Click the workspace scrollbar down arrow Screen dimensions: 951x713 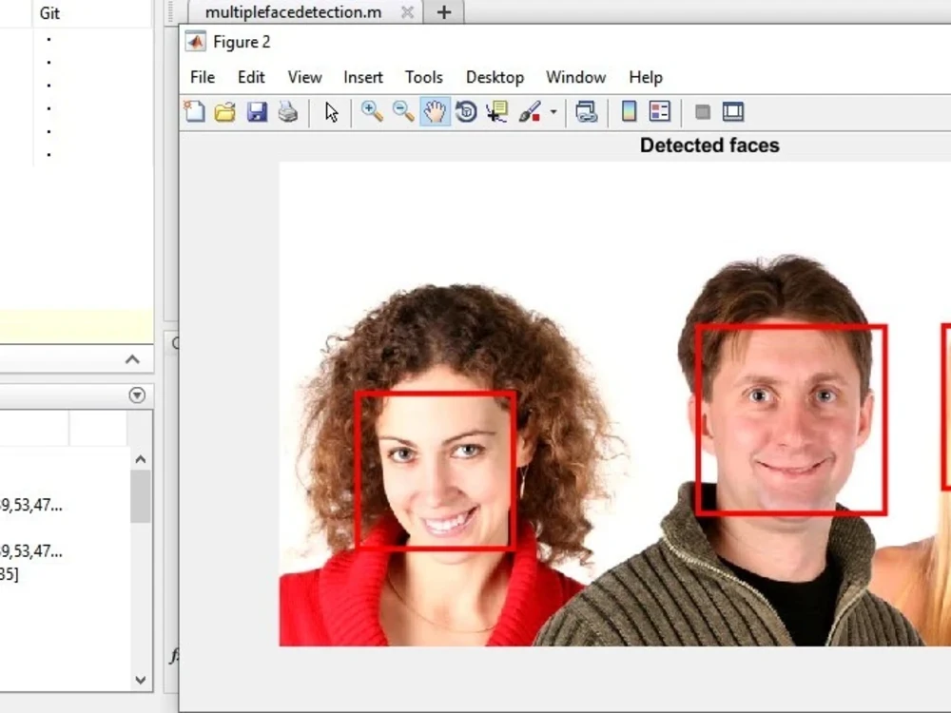(x=141, y=680)
